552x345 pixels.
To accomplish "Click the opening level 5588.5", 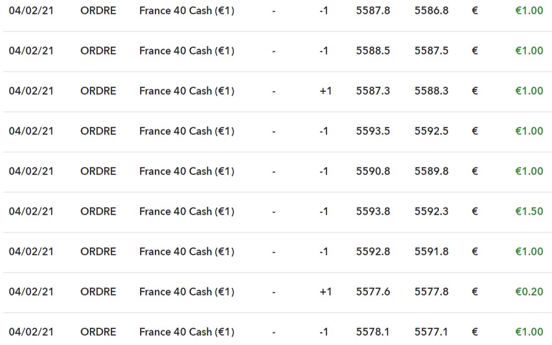I will pyautogui.click(x=373, y=51).
